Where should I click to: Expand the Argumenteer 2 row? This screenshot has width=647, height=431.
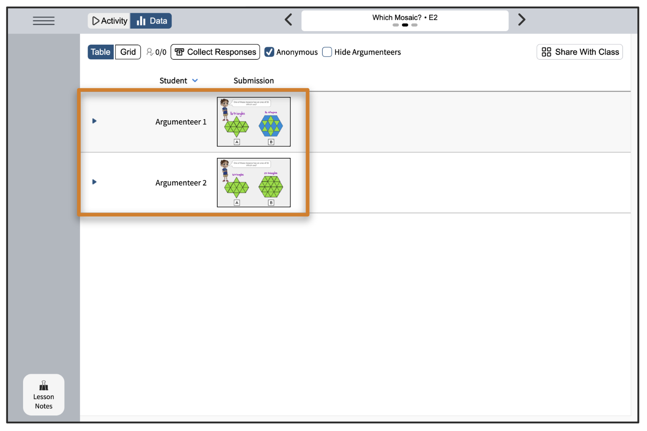coord(94,182)
